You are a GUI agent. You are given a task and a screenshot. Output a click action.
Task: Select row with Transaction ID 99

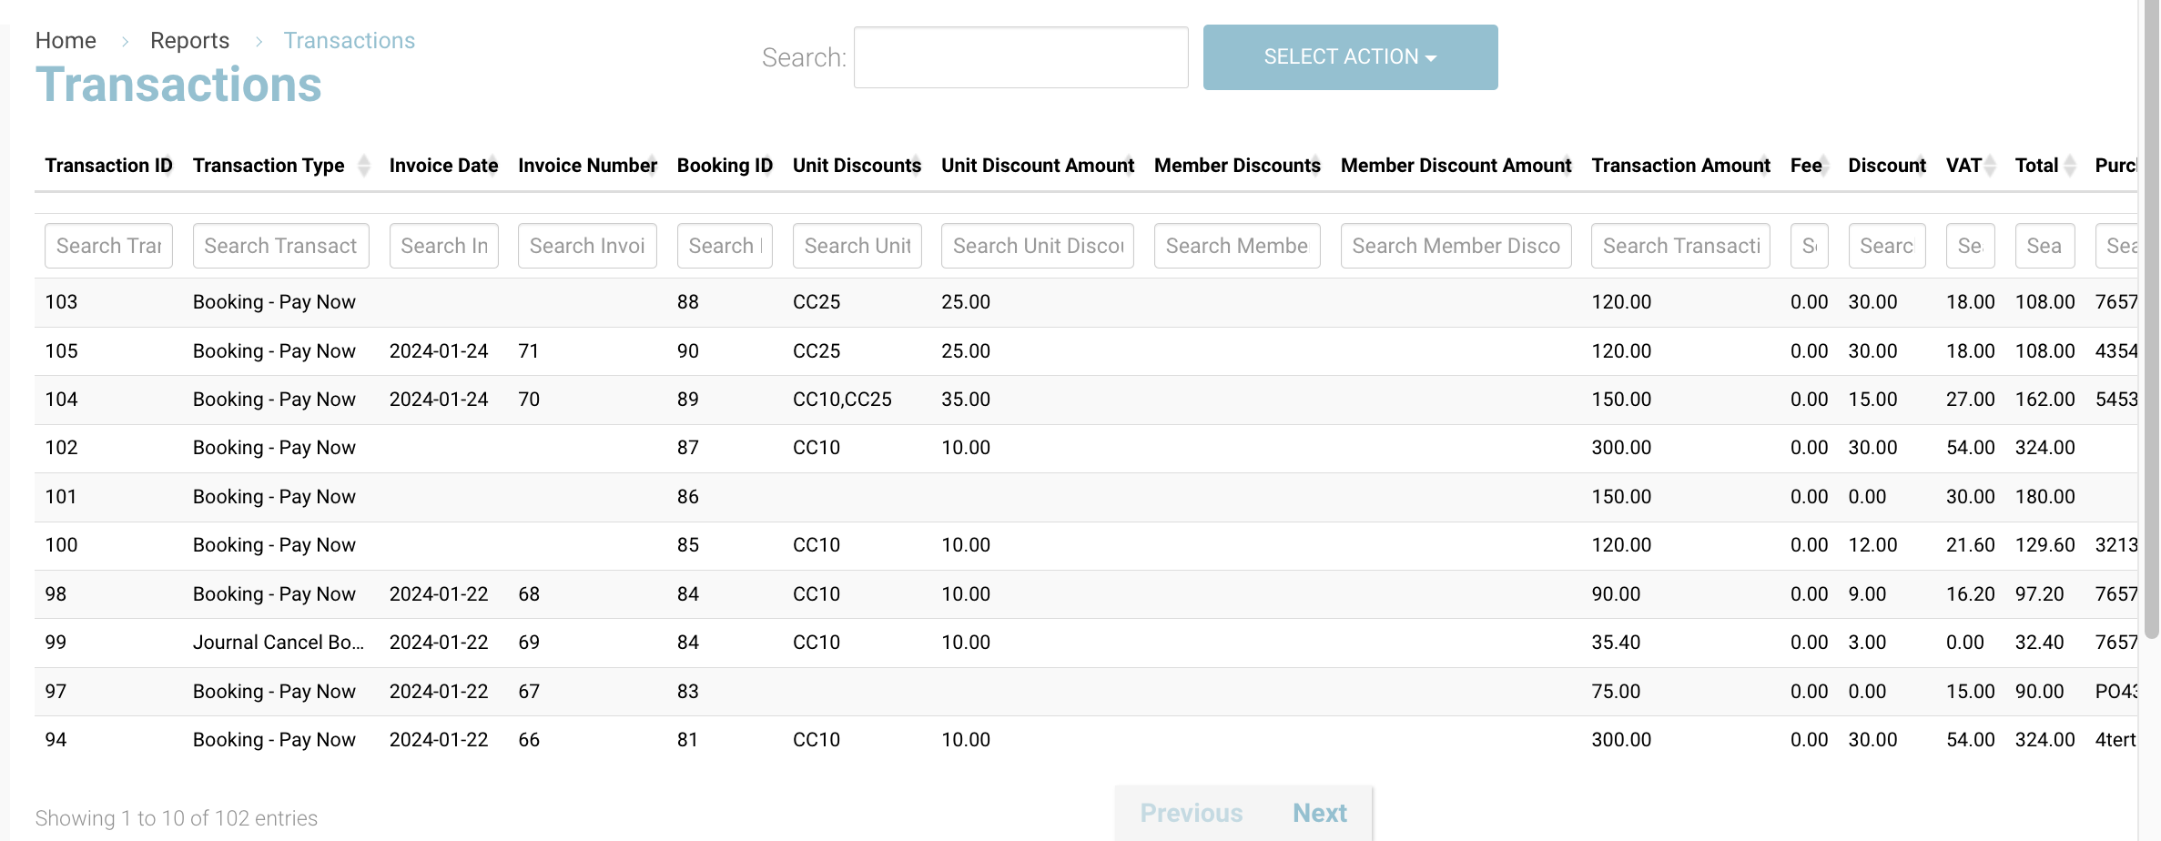[x=56, y=643]
